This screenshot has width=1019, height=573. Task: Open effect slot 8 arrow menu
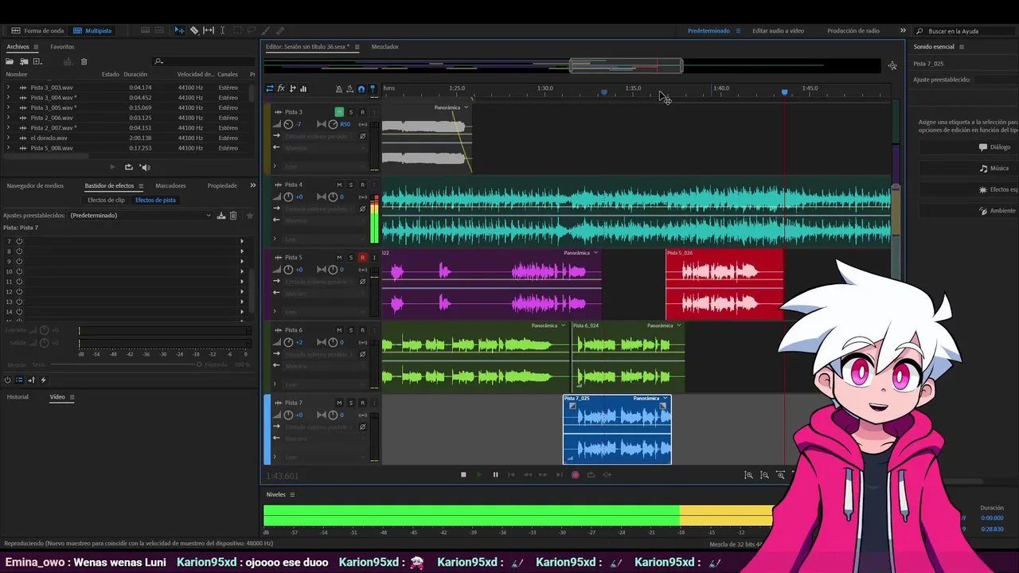pos(242,251)
